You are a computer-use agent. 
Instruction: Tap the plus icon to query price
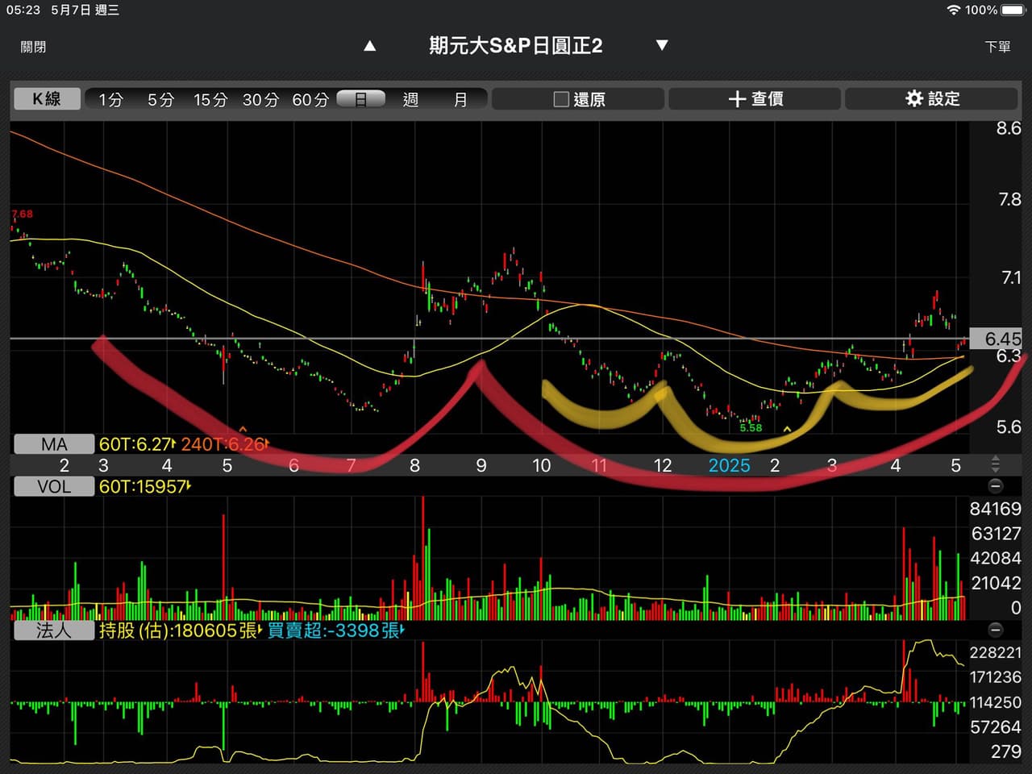[736, 98]
